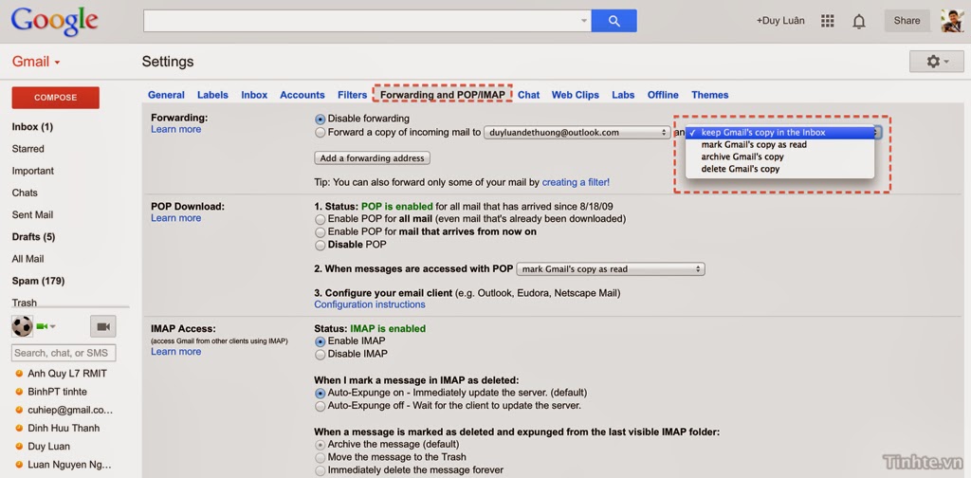Select Forward a copy of incoming mail
The width and height of the screenshot is (971, 478).
321,133
